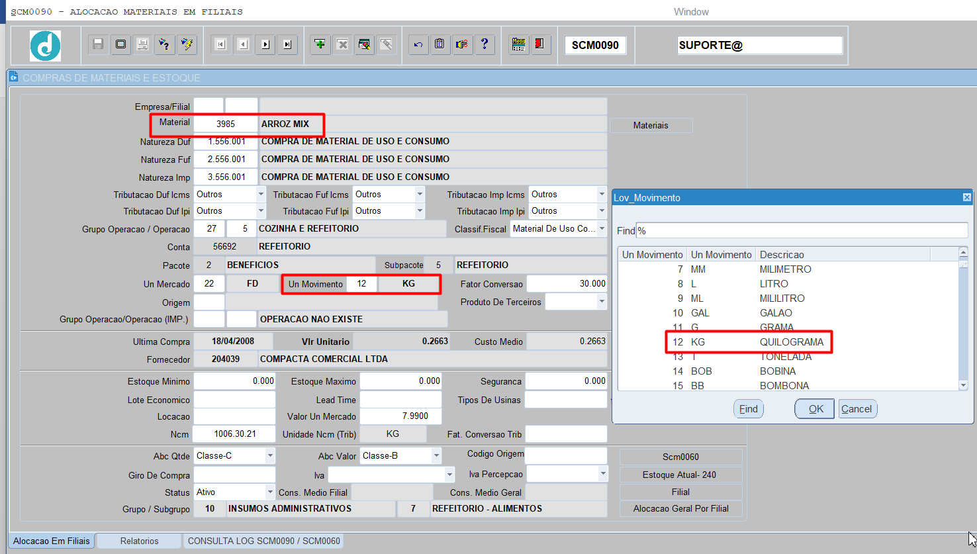Go to the next record icon
This screenshot has height=554, width=977.
click(x=265, y=44)
